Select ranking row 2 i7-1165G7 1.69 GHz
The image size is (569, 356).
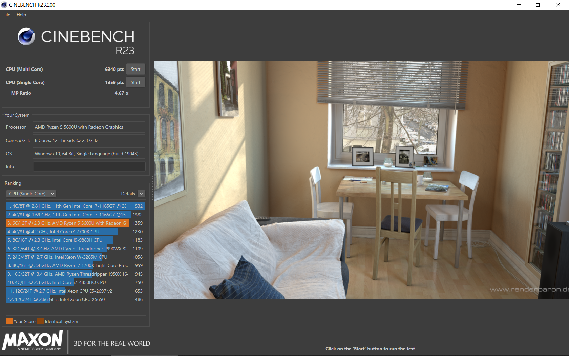(75, 215)
